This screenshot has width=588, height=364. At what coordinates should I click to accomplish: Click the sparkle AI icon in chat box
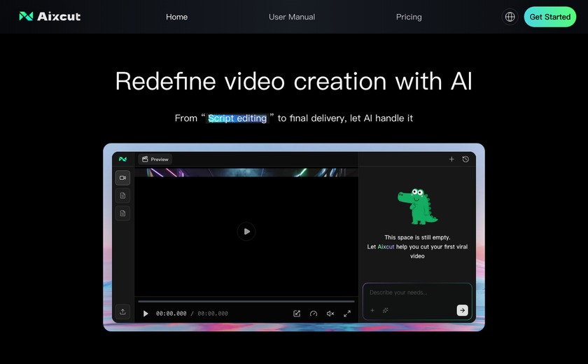pos(385,310)
